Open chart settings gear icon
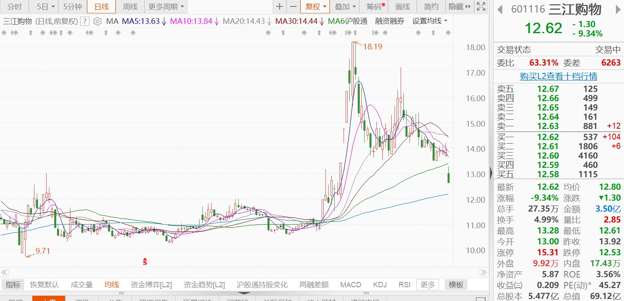624x301 pixels. click(97, 21)
